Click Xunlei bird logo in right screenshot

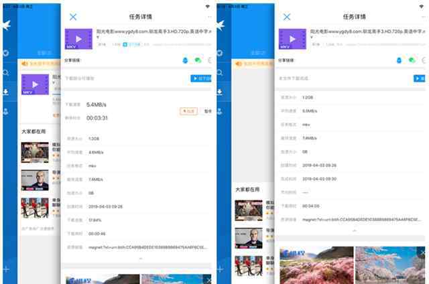pyautogui.click(x=221, y=25)
